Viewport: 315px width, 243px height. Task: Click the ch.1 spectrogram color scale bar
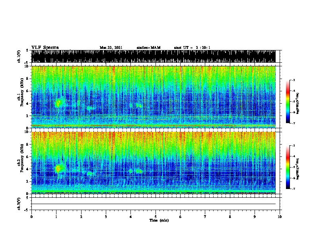[288, 102]
